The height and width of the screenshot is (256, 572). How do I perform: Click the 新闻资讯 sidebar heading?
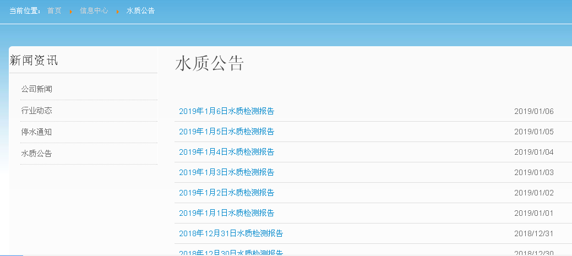(x=34, y=61)
